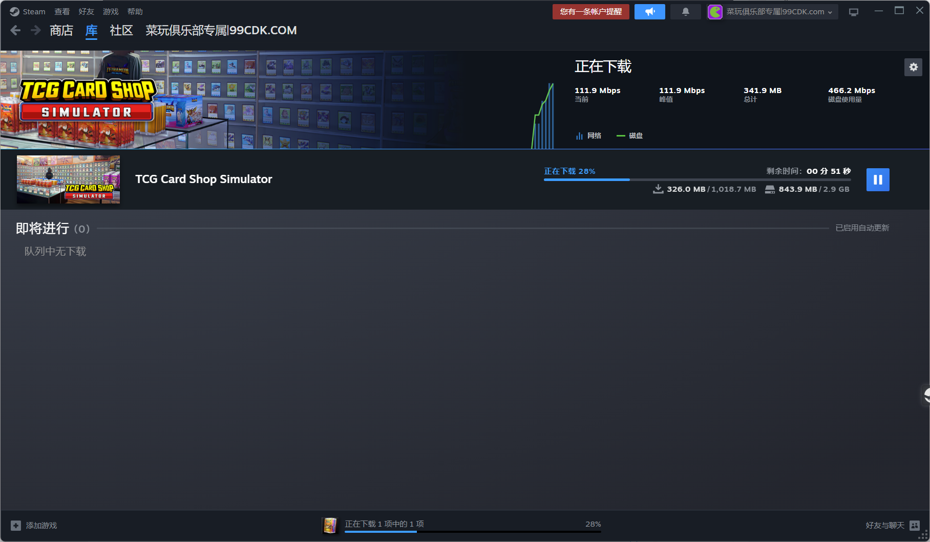Click the 正在下载 header title
The width and height of the screenshot is (930, 542).
pyautogui.click(x=603, y=66)
